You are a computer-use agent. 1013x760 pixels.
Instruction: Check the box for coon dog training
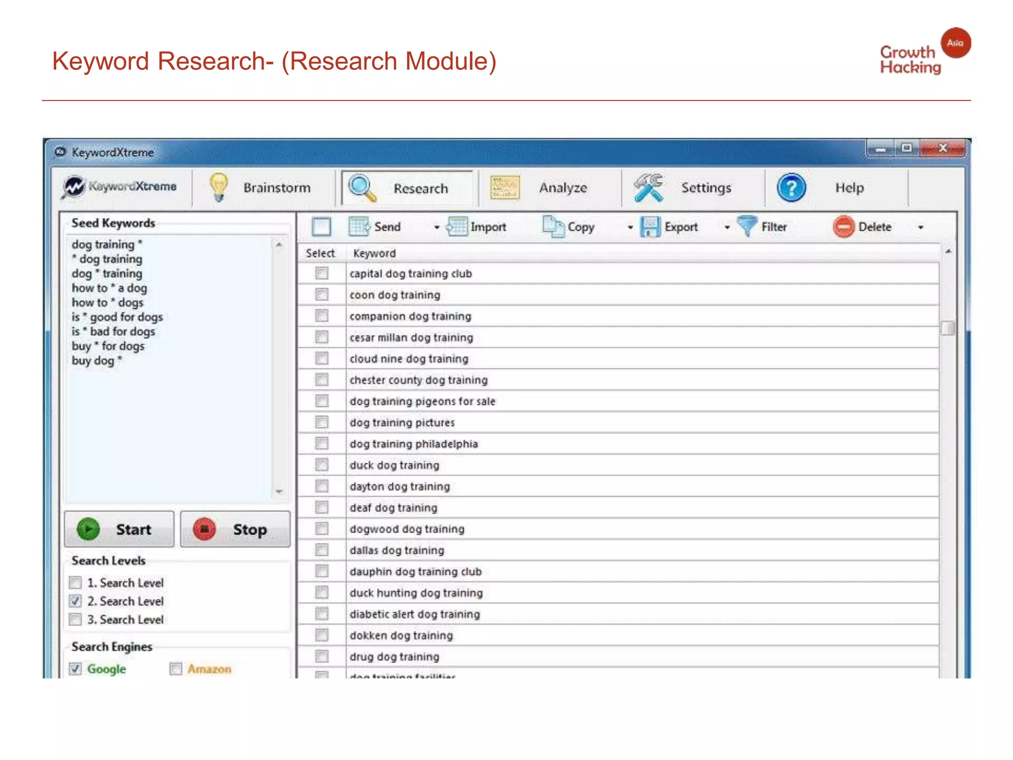click(322, 294)
